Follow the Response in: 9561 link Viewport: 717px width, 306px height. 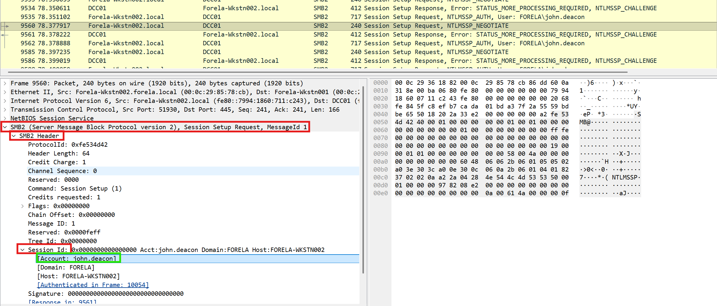pyautogui.click(x=62, y=302)
